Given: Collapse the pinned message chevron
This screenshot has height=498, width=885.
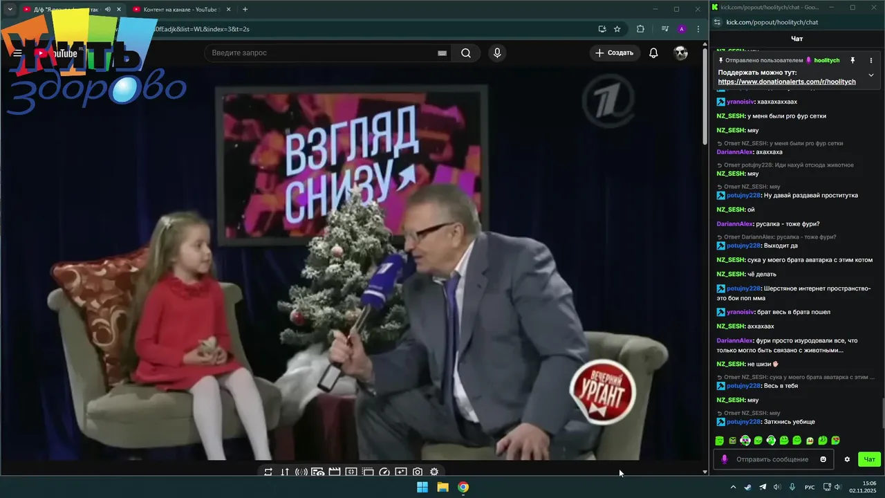Looking at the screenshot, I should [871, 75].
